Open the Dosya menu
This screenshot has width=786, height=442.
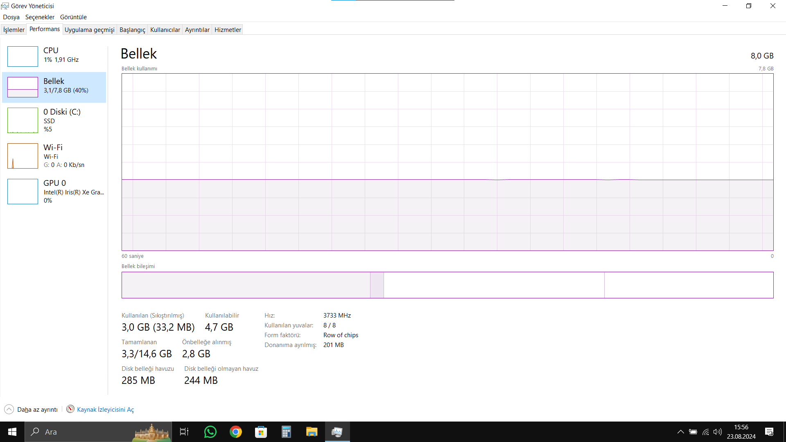click(11, 17)
